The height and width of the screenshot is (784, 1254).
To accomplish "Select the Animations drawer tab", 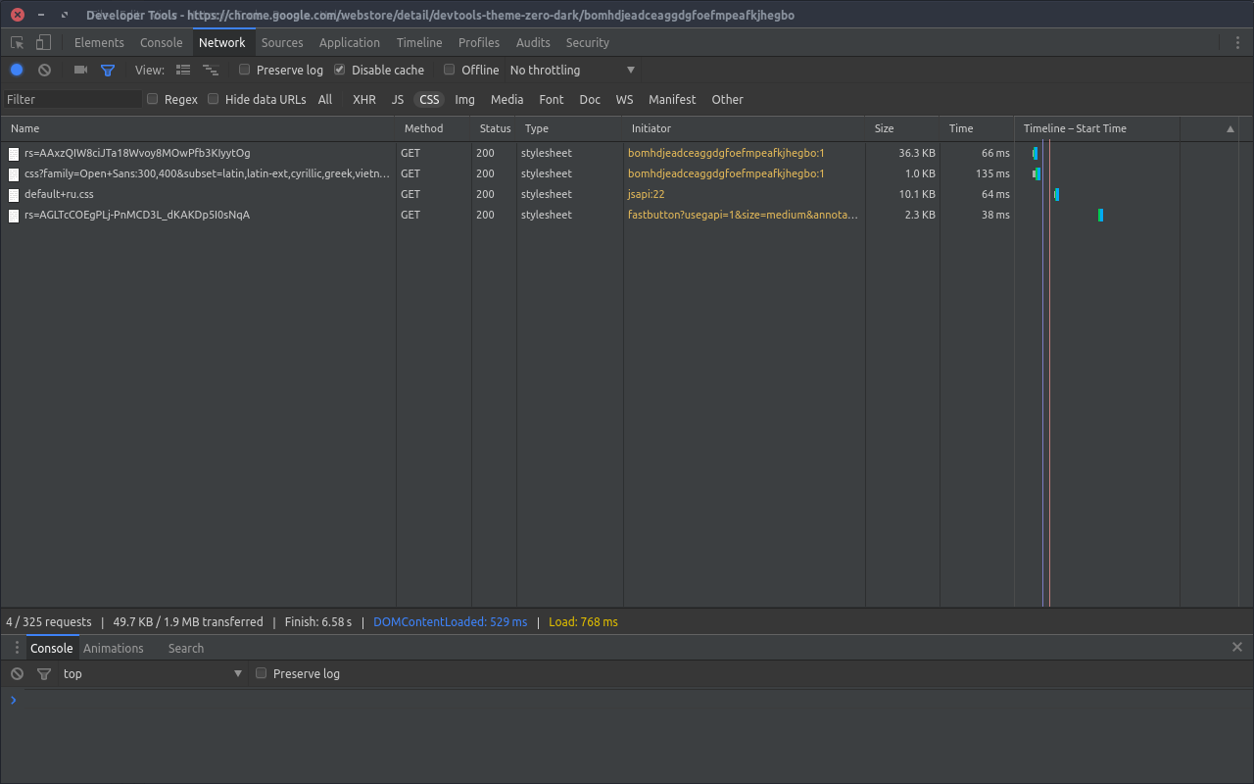I will pos(114,648).
